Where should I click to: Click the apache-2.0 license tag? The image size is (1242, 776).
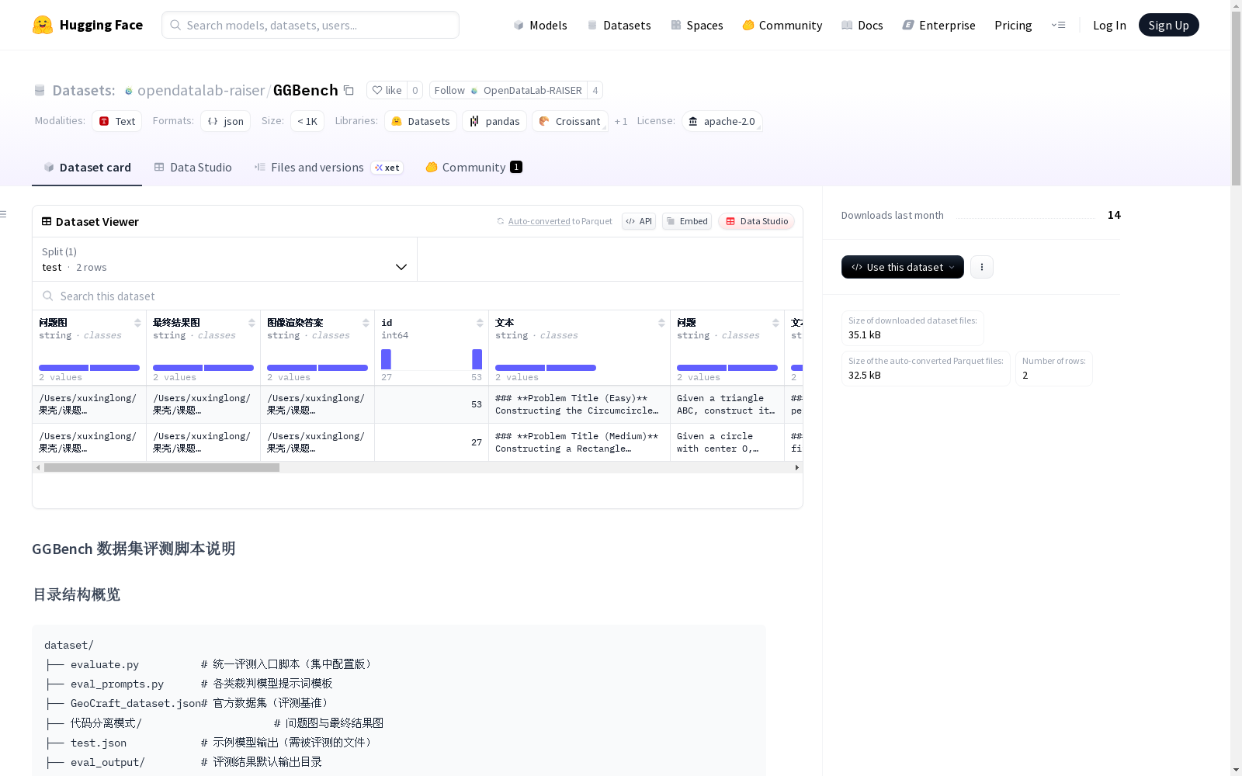[x=722, y=121]
